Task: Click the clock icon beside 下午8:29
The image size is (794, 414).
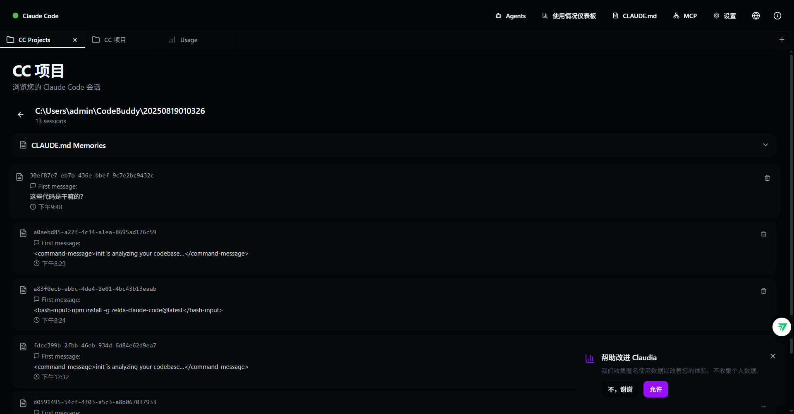Action: [36, 263]
